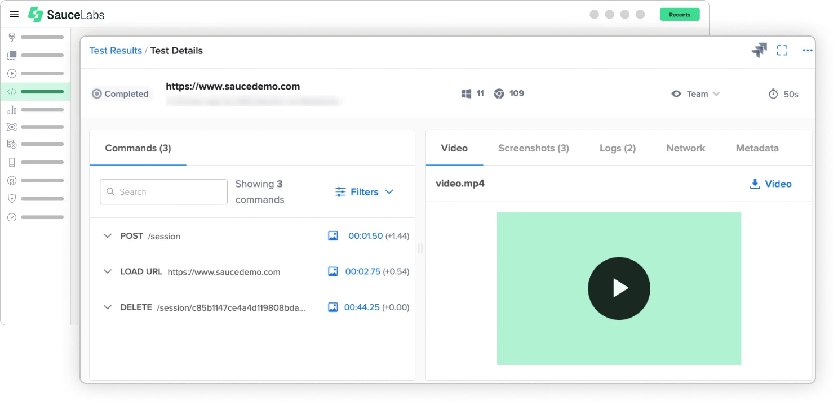Play the video.mp4 preview
The width and height of the screenshot is (838, 406).
coord(619,288)
